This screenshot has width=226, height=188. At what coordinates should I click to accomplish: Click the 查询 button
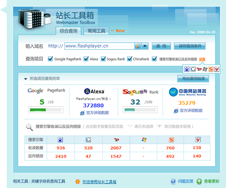pyautogui.click(x=161, y=46)
